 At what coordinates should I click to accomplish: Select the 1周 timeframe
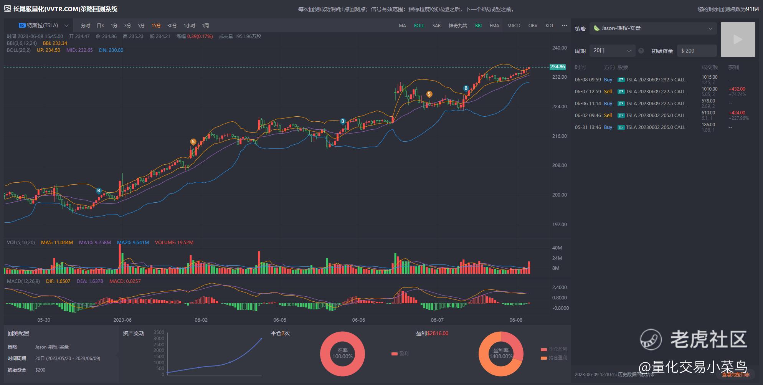coord(205,26)
